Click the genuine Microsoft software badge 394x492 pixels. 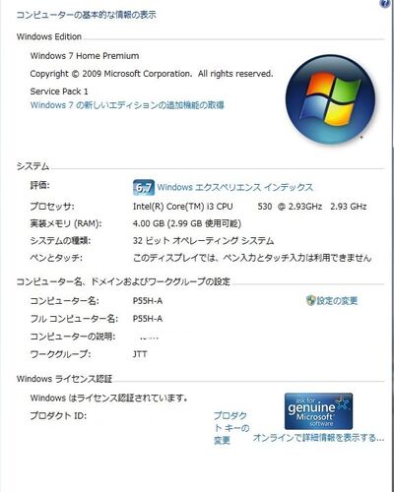[318, 411]
